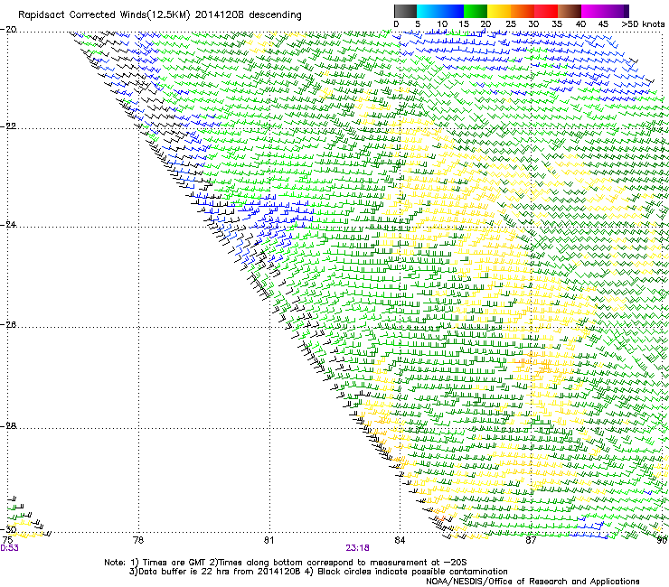The image size is (669, 587).
Task: Click the green 15-20 knots legend swatch
Action: click(x=476, y=11)
